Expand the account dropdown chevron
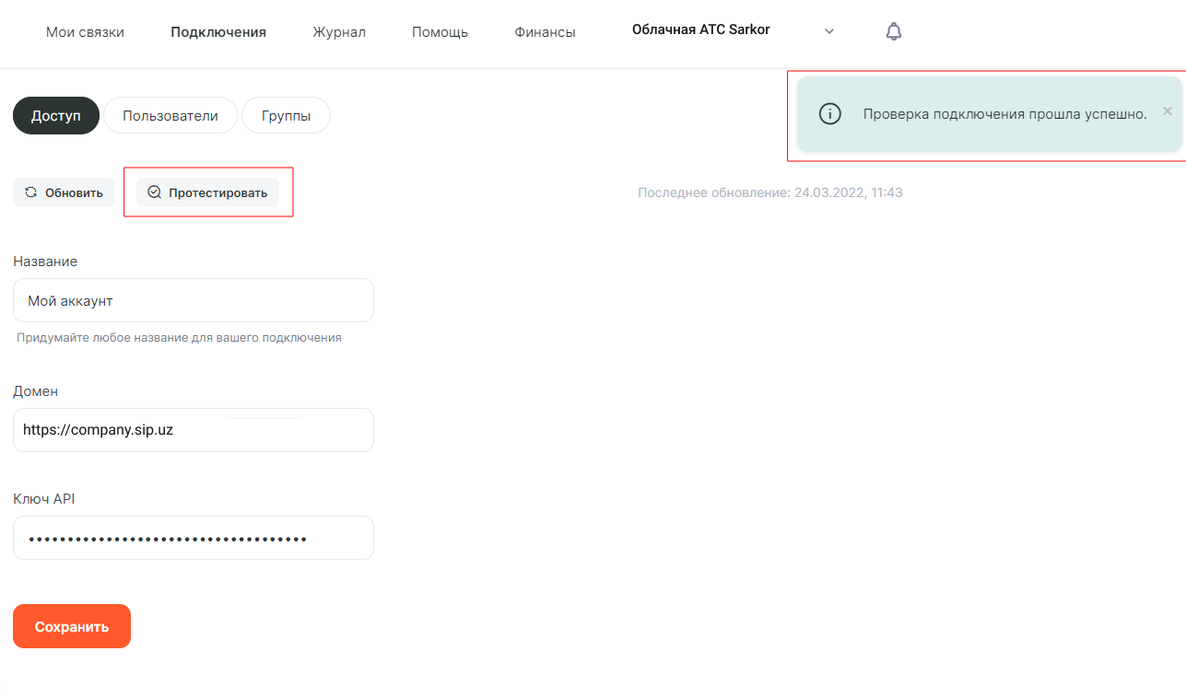Viewport: 1186px width, 698px height. tap(829, 32)
